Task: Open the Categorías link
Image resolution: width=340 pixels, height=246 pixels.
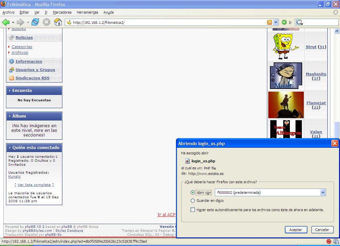Action: click(x=22, y=47)
